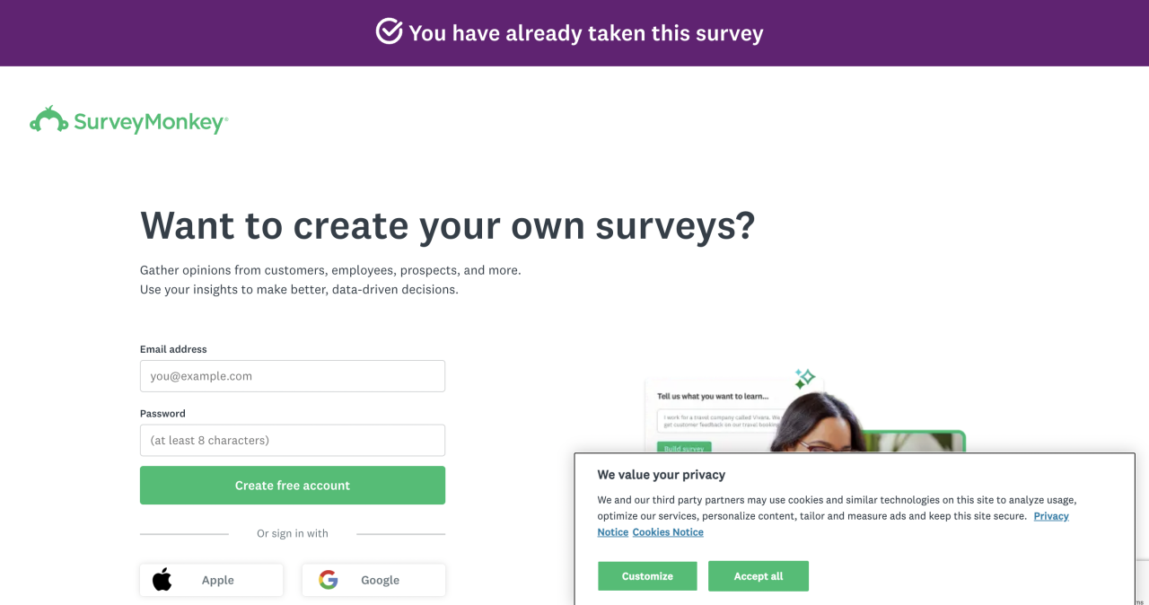This screenshot has width=1149, height=605.
Task: Focus the Email address input field
Action: click(293, 376)
